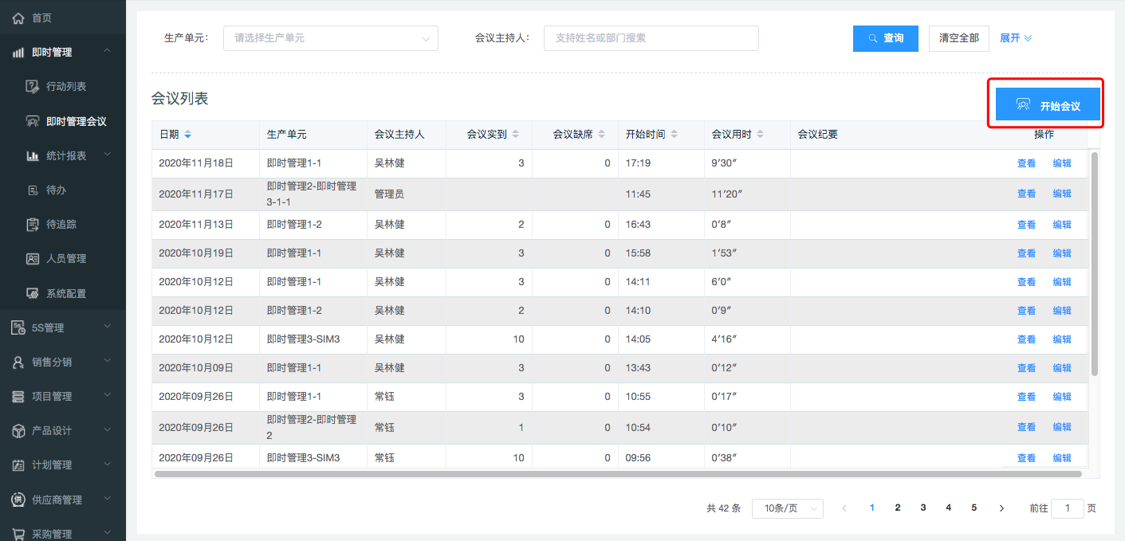This screenshot has height=541, width=1125.
Task: Sort by 会议实到 column arrows
Action: click(515, 135)
